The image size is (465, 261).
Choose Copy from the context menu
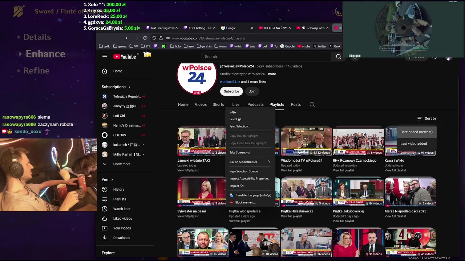point(250,112)
